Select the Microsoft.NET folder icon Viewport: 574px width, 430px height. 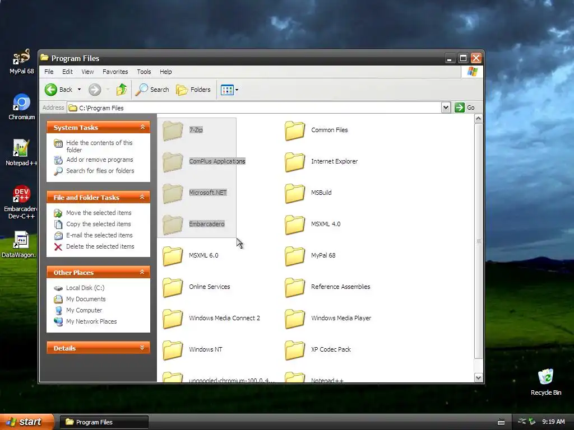coord(173,193)
